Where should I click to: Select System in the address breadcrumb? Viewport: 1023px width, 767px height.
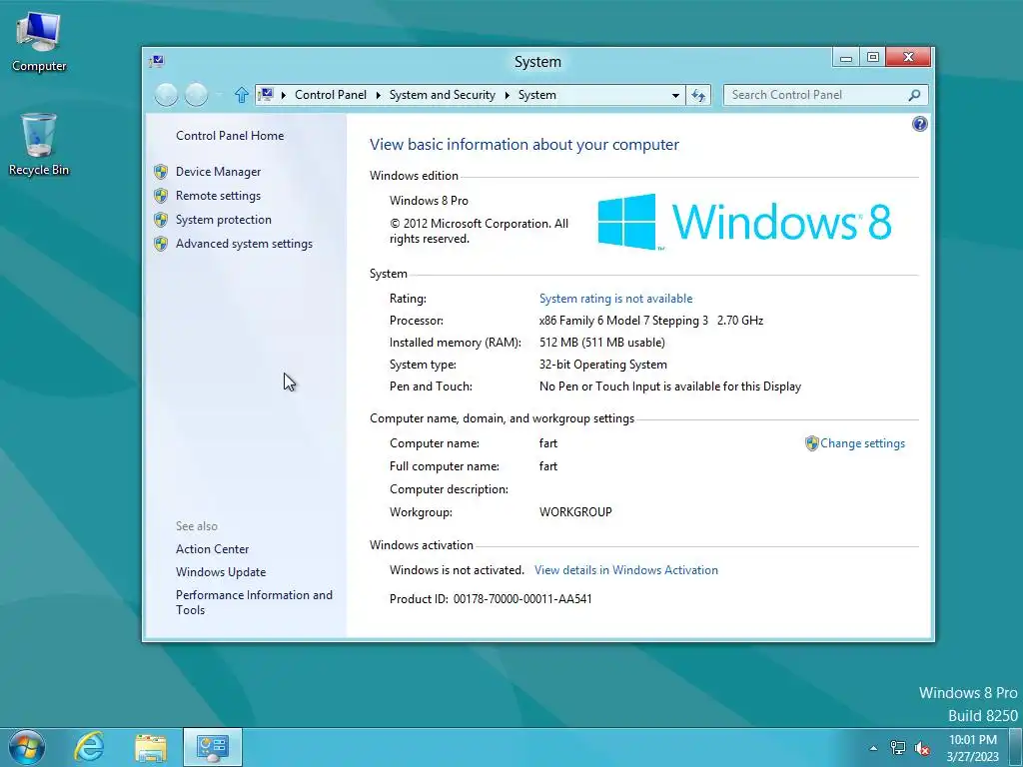536,95
